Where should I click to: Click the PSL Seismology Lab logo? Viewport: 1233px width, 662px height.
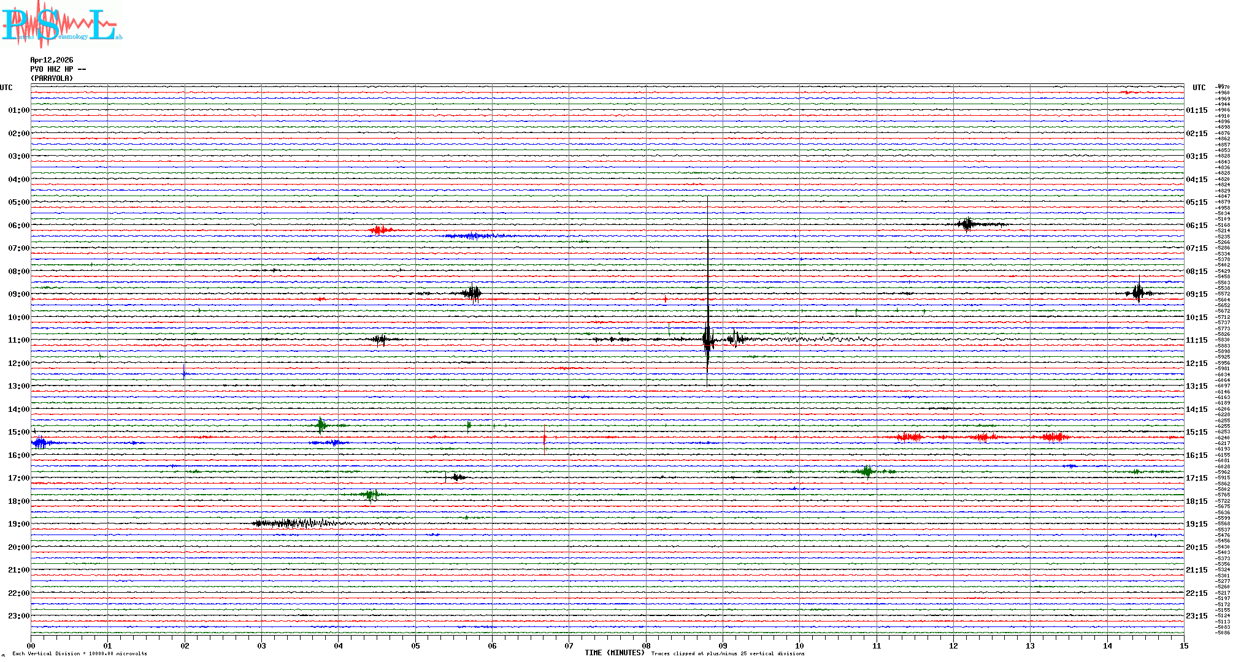[x=61, y=25]
